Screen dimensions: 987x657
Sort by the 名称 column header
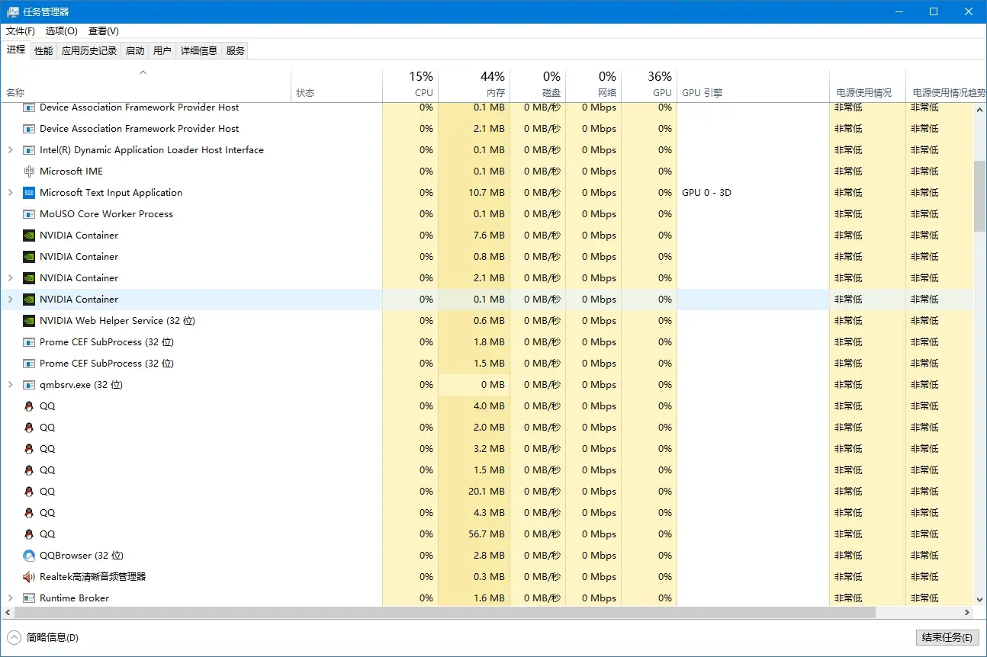pyautogui.click(x=146, y=85)
